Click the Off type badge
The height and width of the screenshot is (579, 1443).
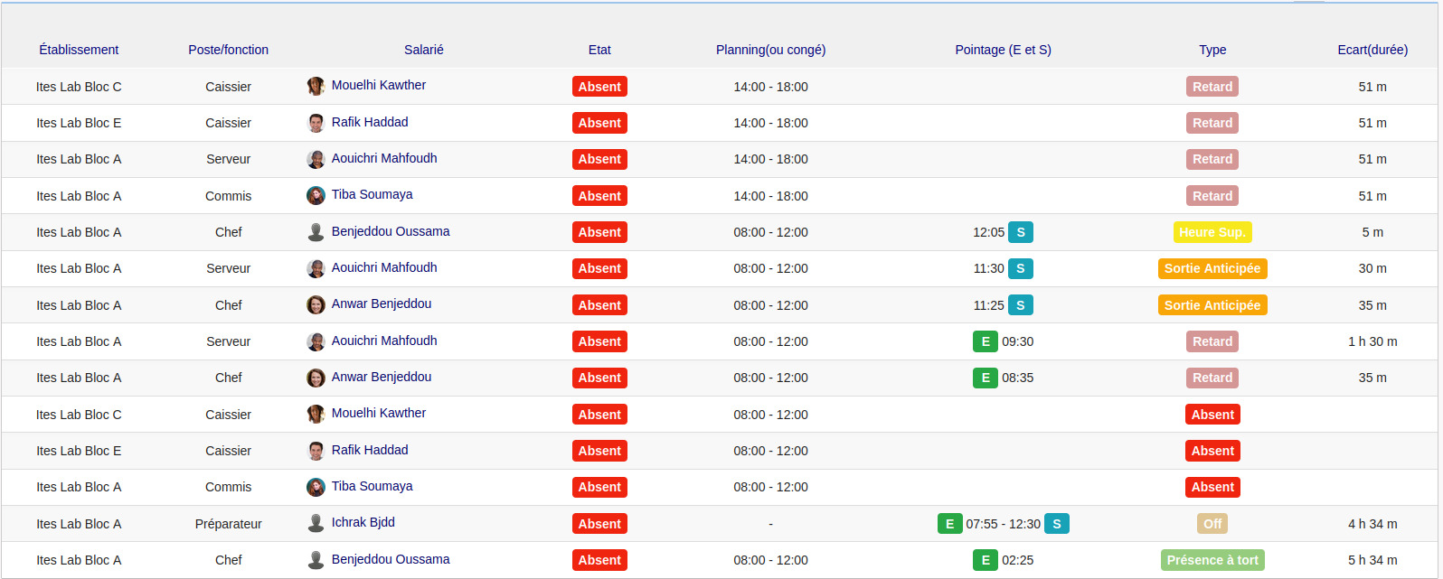tap(1212, 524)
